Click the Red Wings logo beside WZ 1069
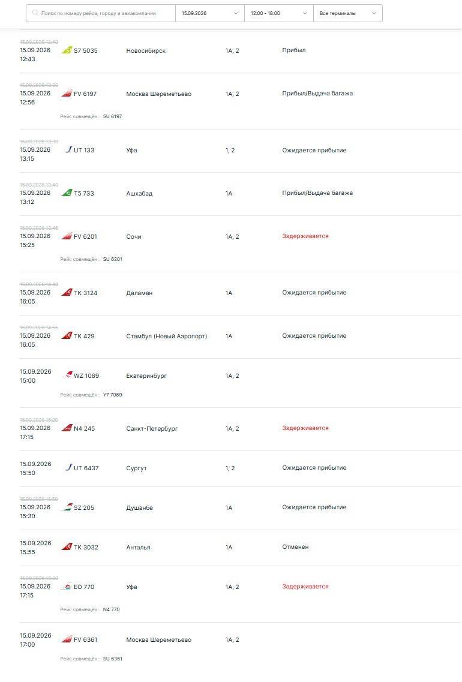This screenshot has width=462, height=682. pos(68,375)
